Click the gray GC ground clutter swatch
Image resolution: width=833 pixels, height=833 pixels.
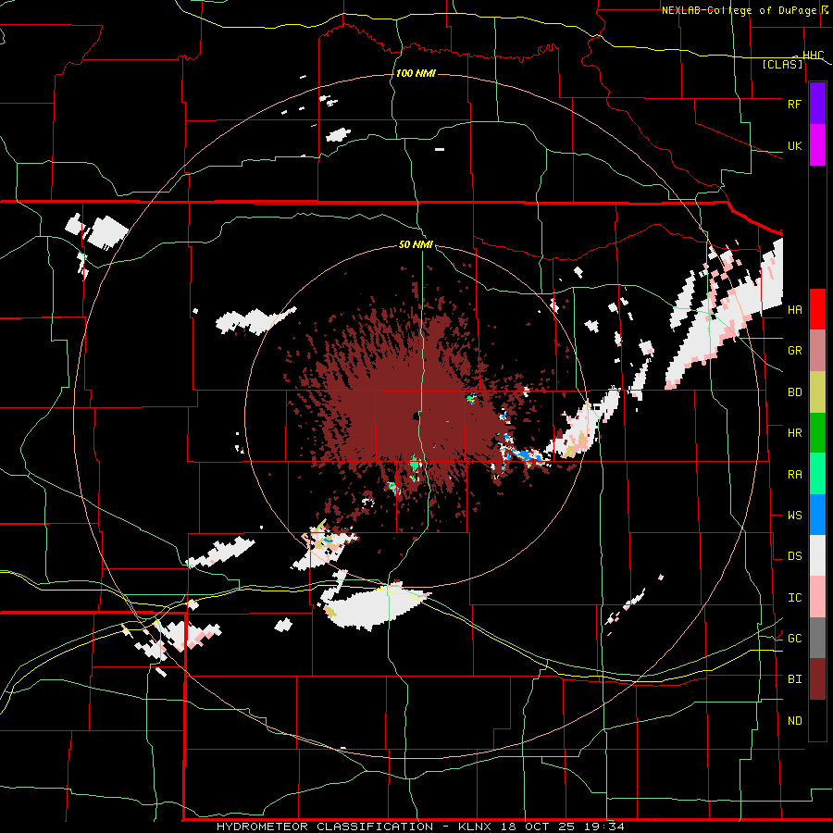coord(817,638)
